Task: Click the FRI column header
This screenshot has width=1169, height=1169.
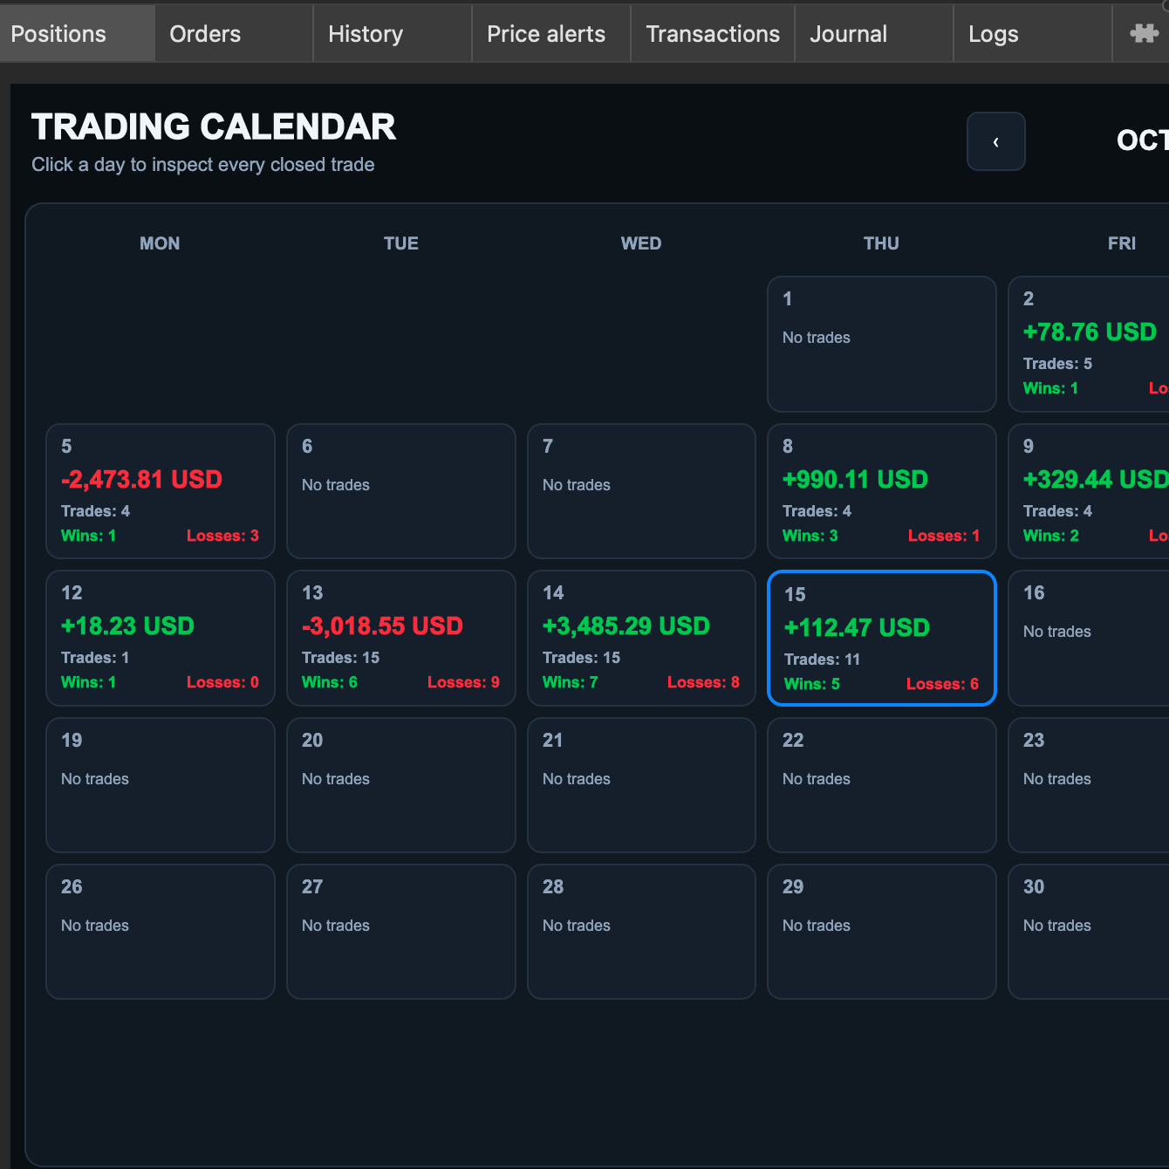Action: tap(1122, 243)
